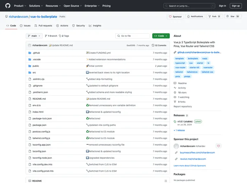Expand the Open Source menu
The width and height of the screenshot is (247, 183).
tap(73, 6)
